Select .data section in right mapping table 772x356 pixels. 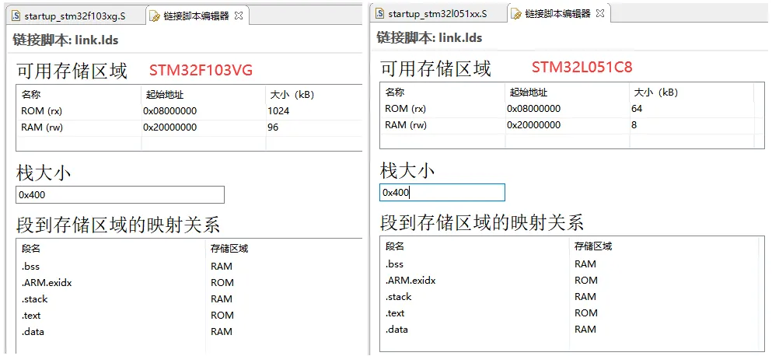point(396,329)
